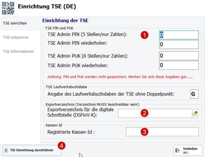
Task: Click the exit icon on Schließen button
Action: [x=177, y=150]
